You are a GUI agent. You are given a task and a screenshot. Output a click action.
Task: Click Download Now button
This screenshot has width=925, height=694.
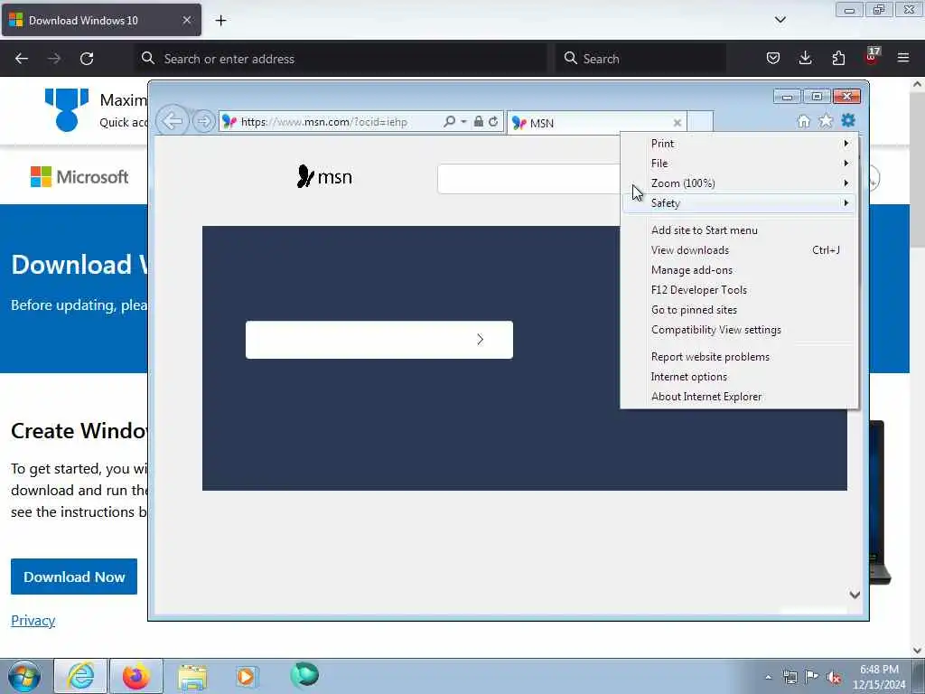74,577
